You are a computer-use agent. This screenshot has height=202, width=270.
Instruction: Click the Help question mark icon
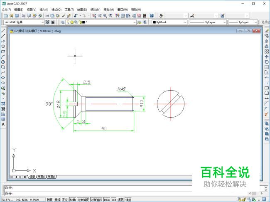point(152,16)
